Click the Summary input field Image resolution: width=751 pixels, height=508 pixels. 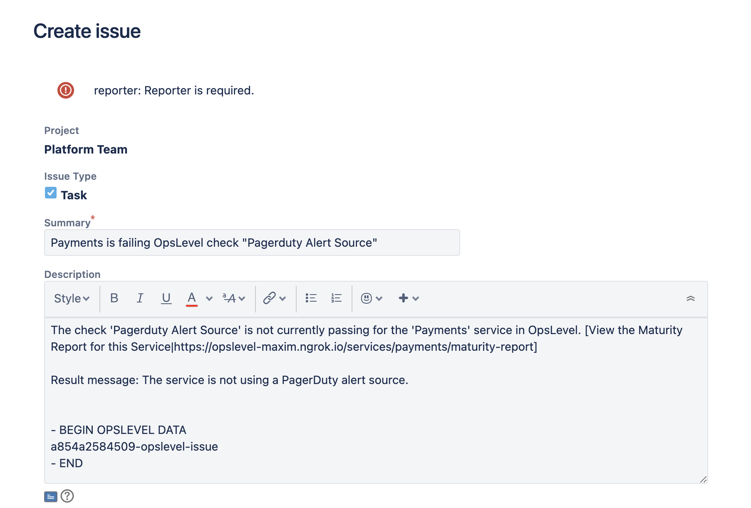pos(252,243)
